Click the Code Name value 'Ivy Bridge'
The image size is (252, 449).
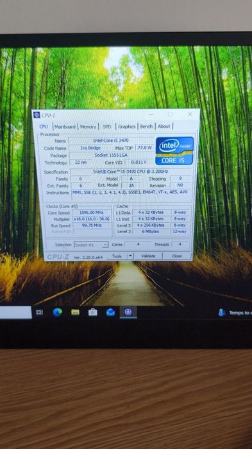pos(90,148)
